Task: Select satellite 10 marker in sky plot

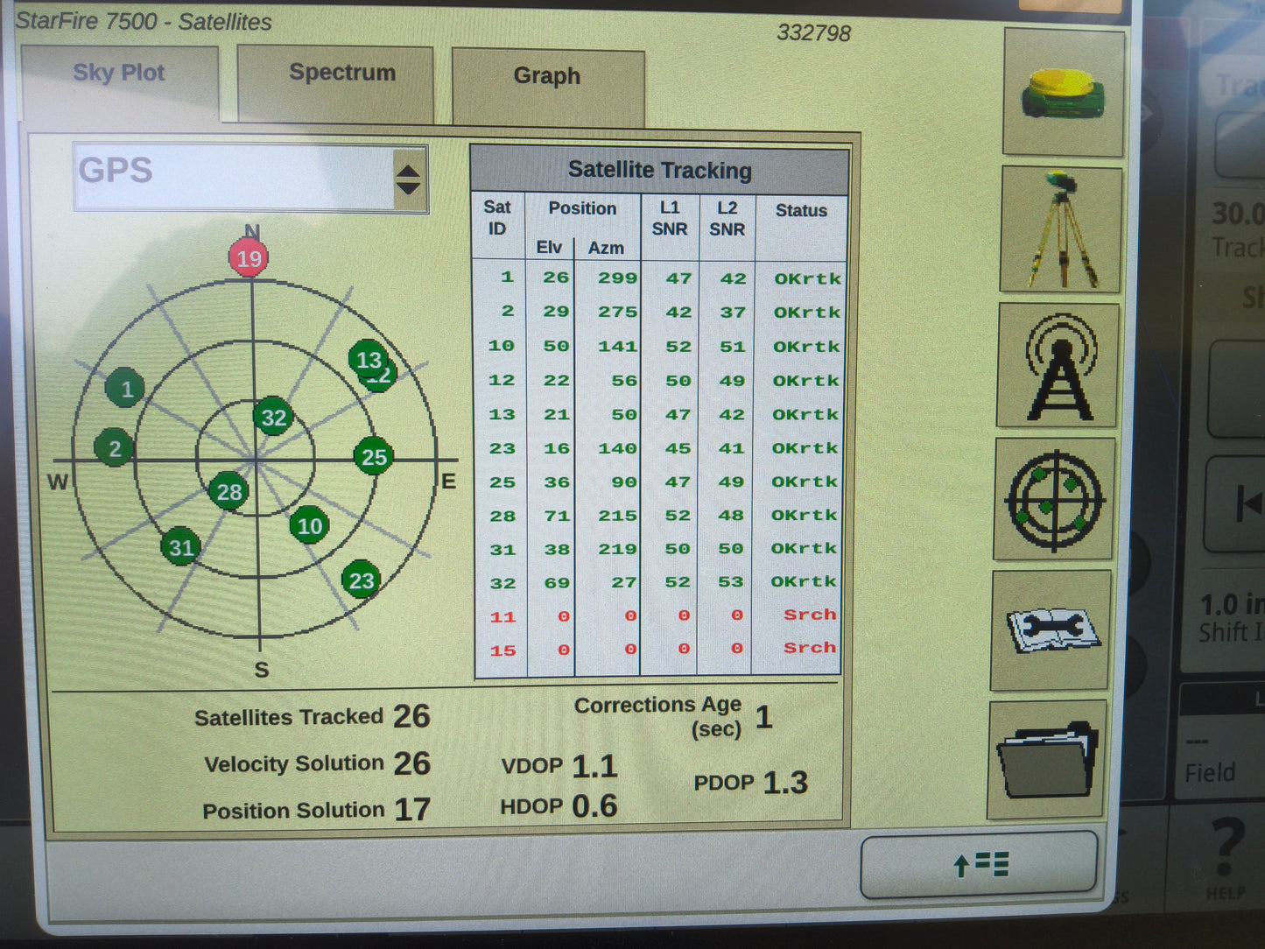Action: click(309, 525)
